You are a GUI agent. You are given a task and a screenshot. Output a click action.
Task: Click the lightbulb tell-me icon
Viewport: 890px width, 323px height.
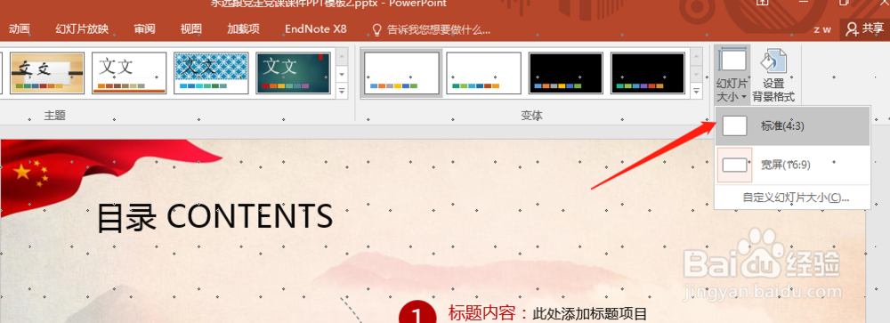click(x=376, y=29)
